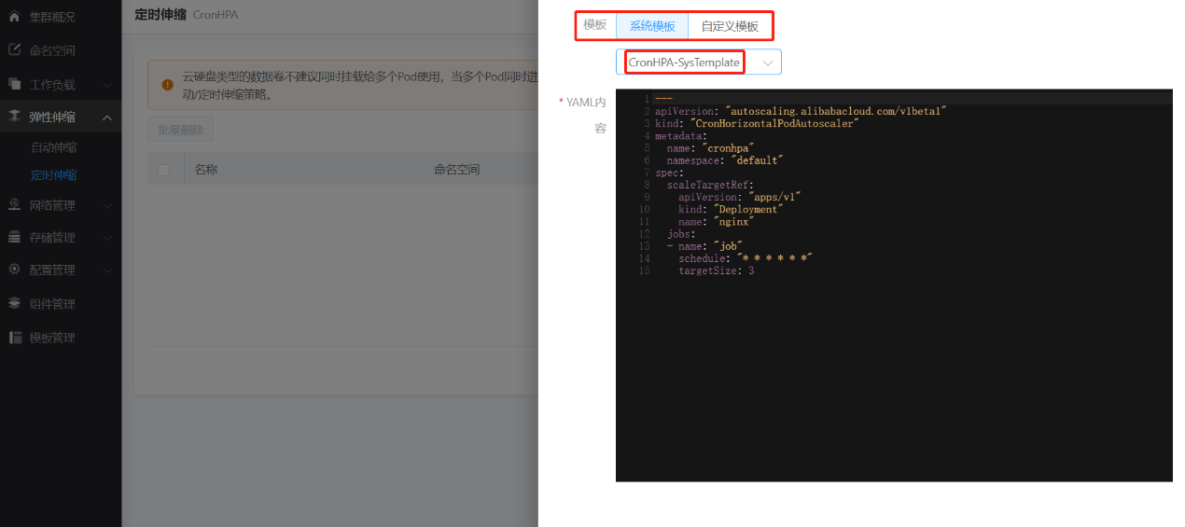Click the elastic scaling sidebar icon

click(14, 117)
